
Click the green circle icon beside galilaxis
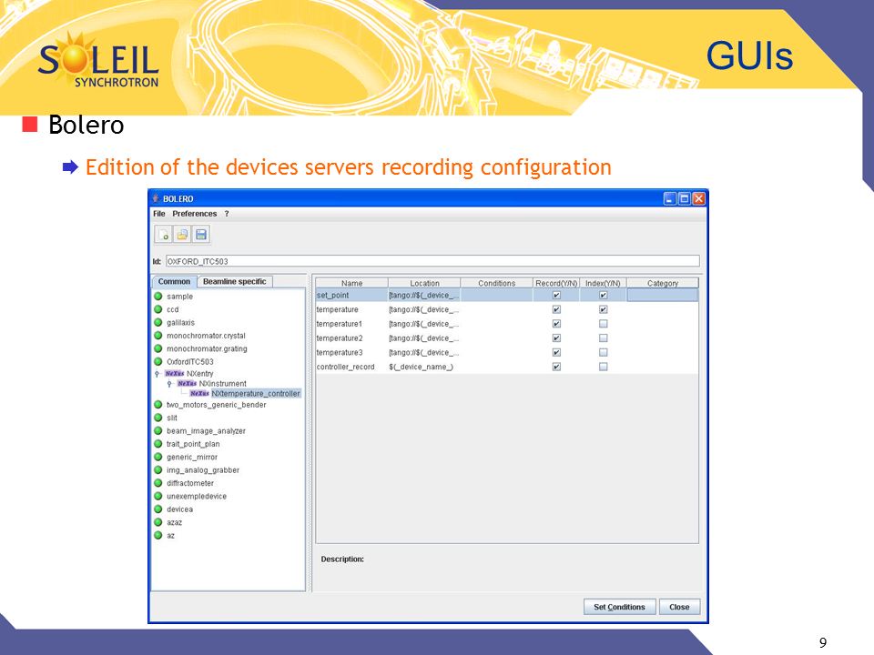tap(158, 322)
